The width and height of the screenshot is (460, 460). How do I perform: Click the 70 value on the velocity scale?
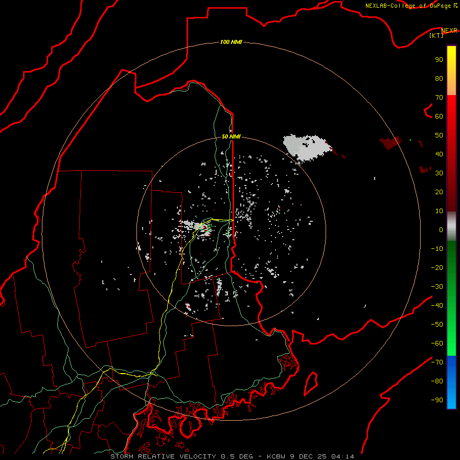click(439, 98)
